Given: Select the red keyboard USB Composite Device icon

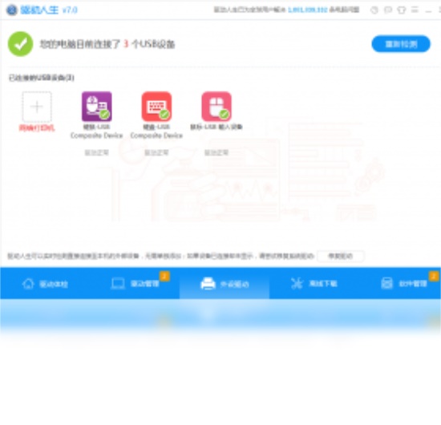Looking at the screenshot, I should tap(156, 107).
